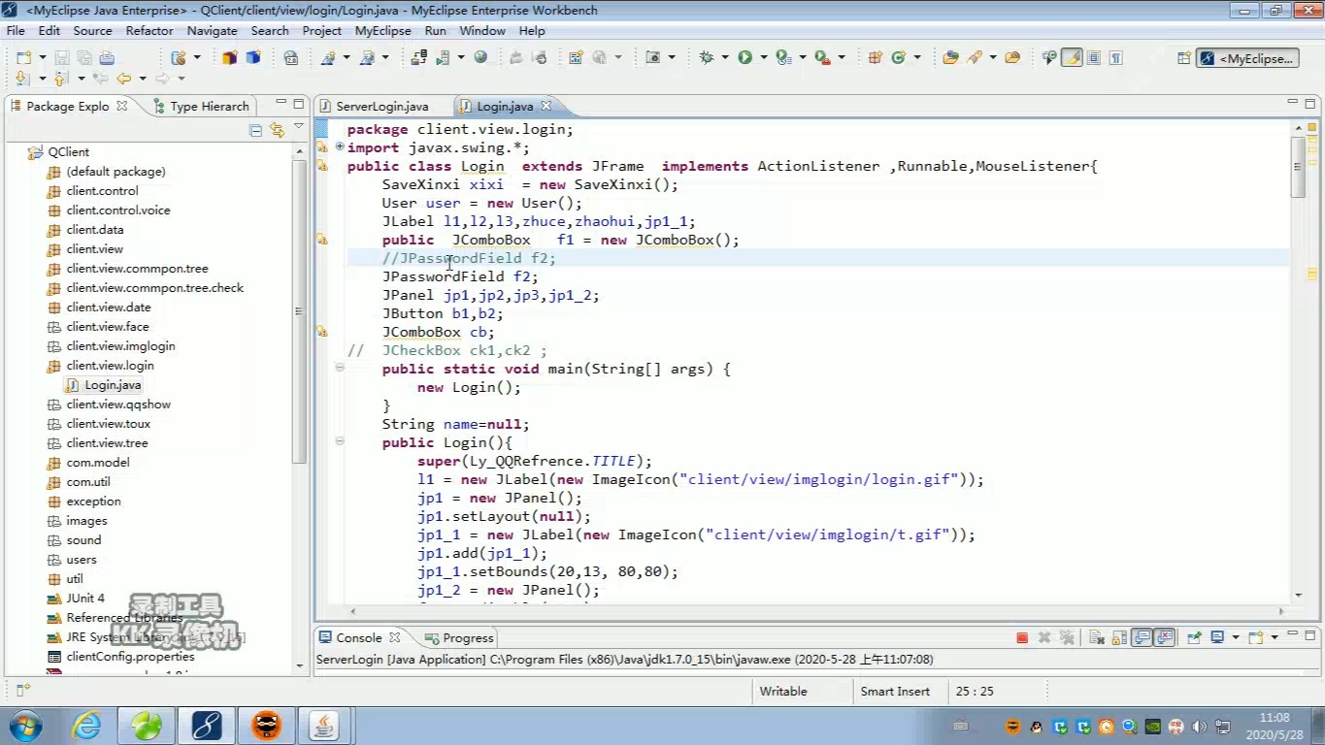Click the Pin Console icon
This screenshot has width=1325, height=745.
(x=1193, y=637)
